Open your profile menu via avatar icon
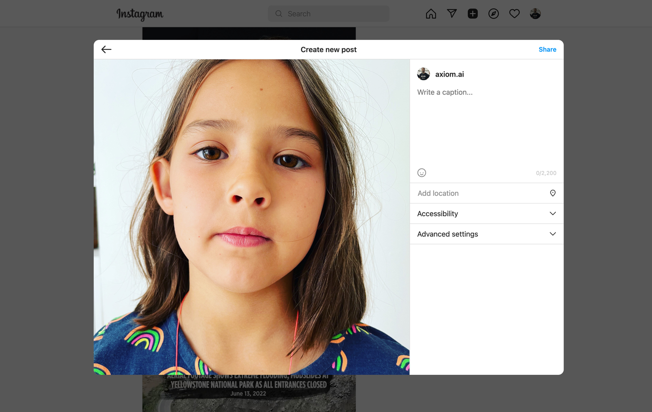Viewport: 652px width, 412px height. coord(535,14)
